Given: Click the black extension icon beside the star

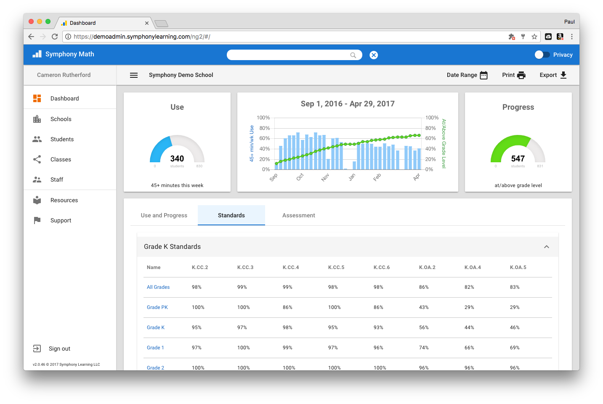Looking at the screenshot, I should point(548,37).
